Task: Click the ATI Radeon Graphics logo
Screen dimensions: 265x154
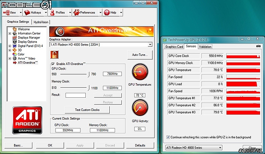Action: point(27,120)
